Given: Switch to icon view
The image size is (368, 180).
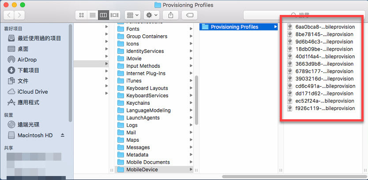Looking at the screenshot, I should [x=82, y=15].
